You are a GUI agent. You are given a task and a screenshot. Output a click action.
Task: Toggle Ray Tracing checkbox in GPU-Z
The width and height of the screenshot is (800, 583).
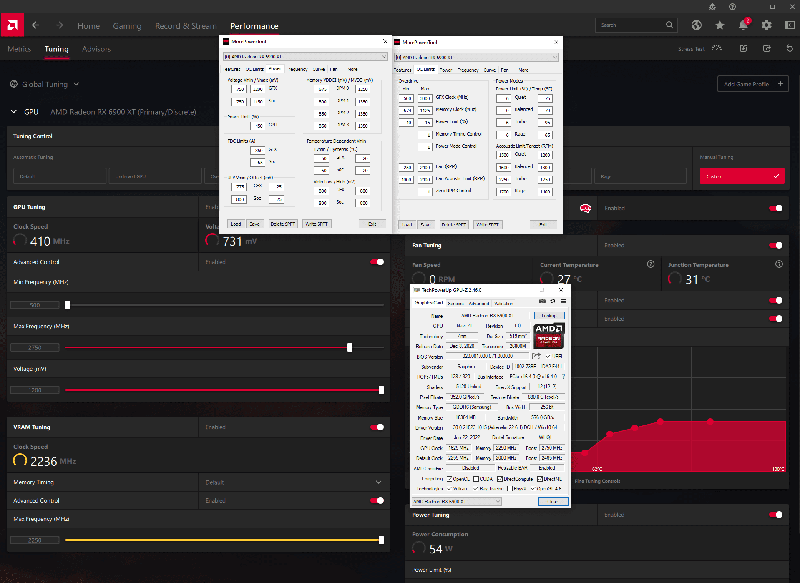click(475, 489)
